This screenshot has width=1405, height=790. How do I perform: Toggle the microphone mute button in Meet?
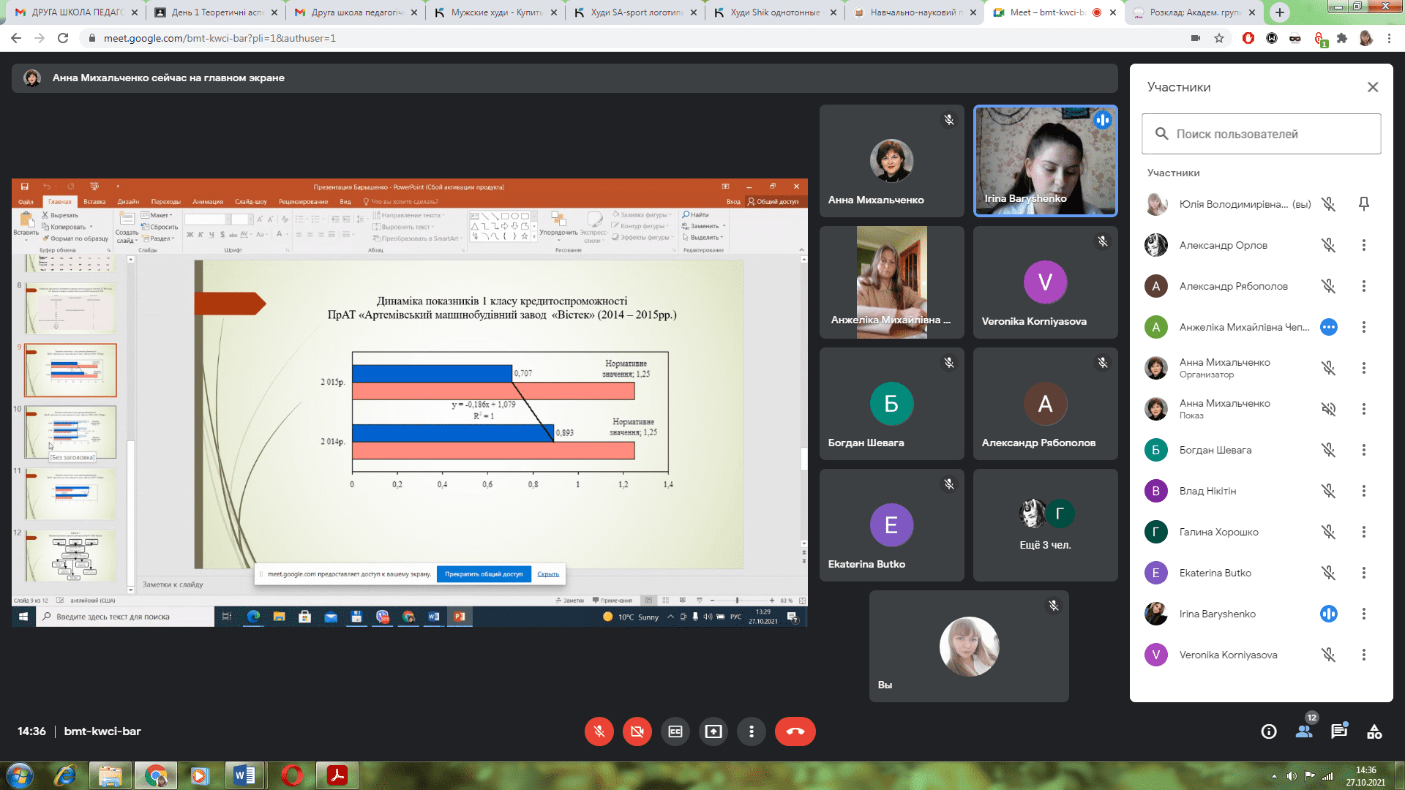[x=599, y=731]
